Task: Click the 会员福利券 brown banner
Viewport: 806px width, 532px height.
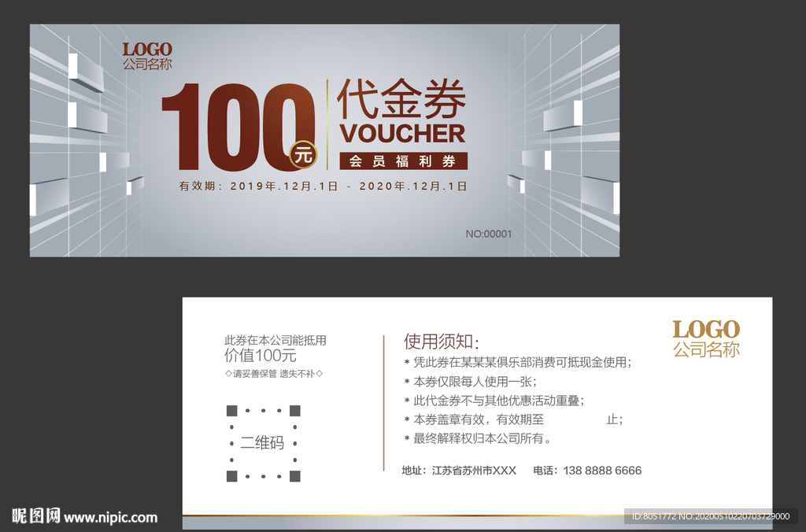Action: (404, 161)
